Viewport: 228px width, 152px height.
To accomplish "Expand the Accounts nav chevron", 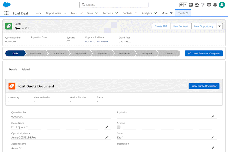I will 117,13.
